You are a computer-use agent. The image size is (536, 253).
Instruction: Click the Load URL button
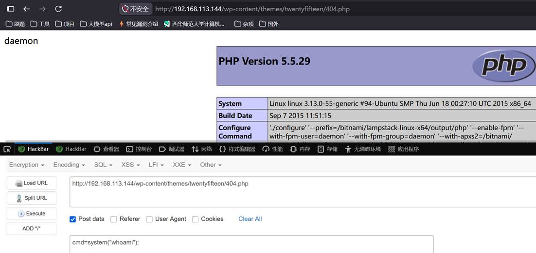[32, 183]
